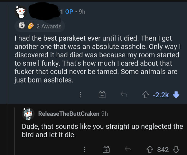
Task: Give an award to OP's comment
Action: (x=102, y=94)
